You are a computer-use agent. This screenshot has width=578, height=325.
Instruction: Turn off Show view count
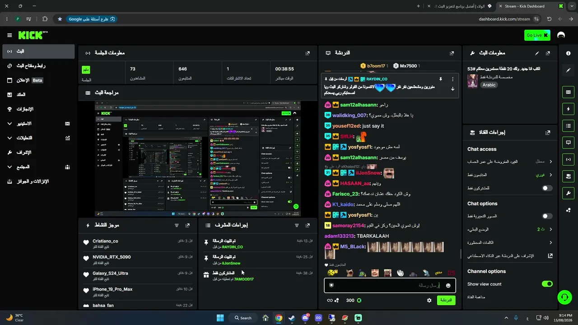point(547,284)
